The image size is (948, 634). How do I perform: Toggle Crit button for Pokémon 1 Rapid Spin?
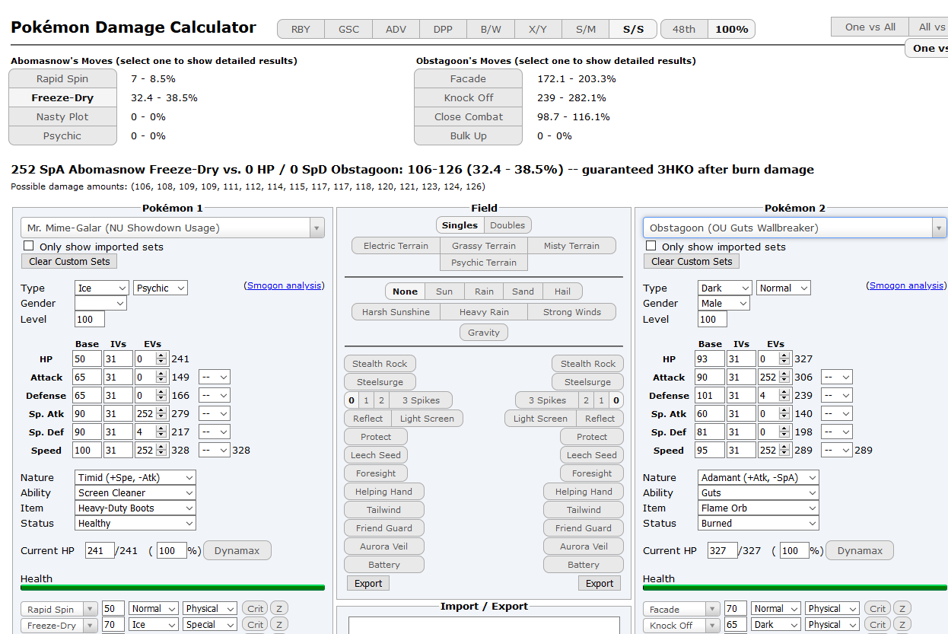pyautogui.click(x=255, y=609)
